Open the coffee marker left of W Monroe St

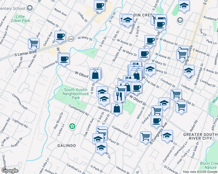150,41
